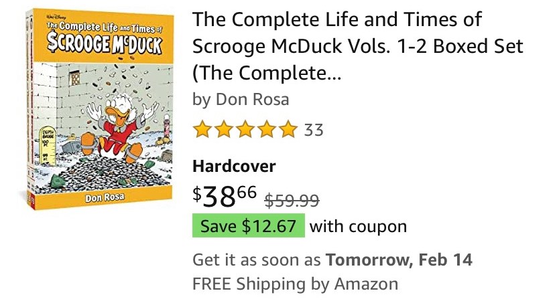Click the "with coupon" text
This screenshot has width=555, height=301.
(x=358, y=226)
